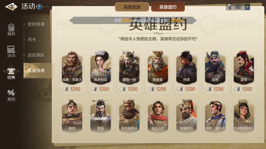Open the help question mark icon
Screen dimensions: 266x149
(39, 7)
